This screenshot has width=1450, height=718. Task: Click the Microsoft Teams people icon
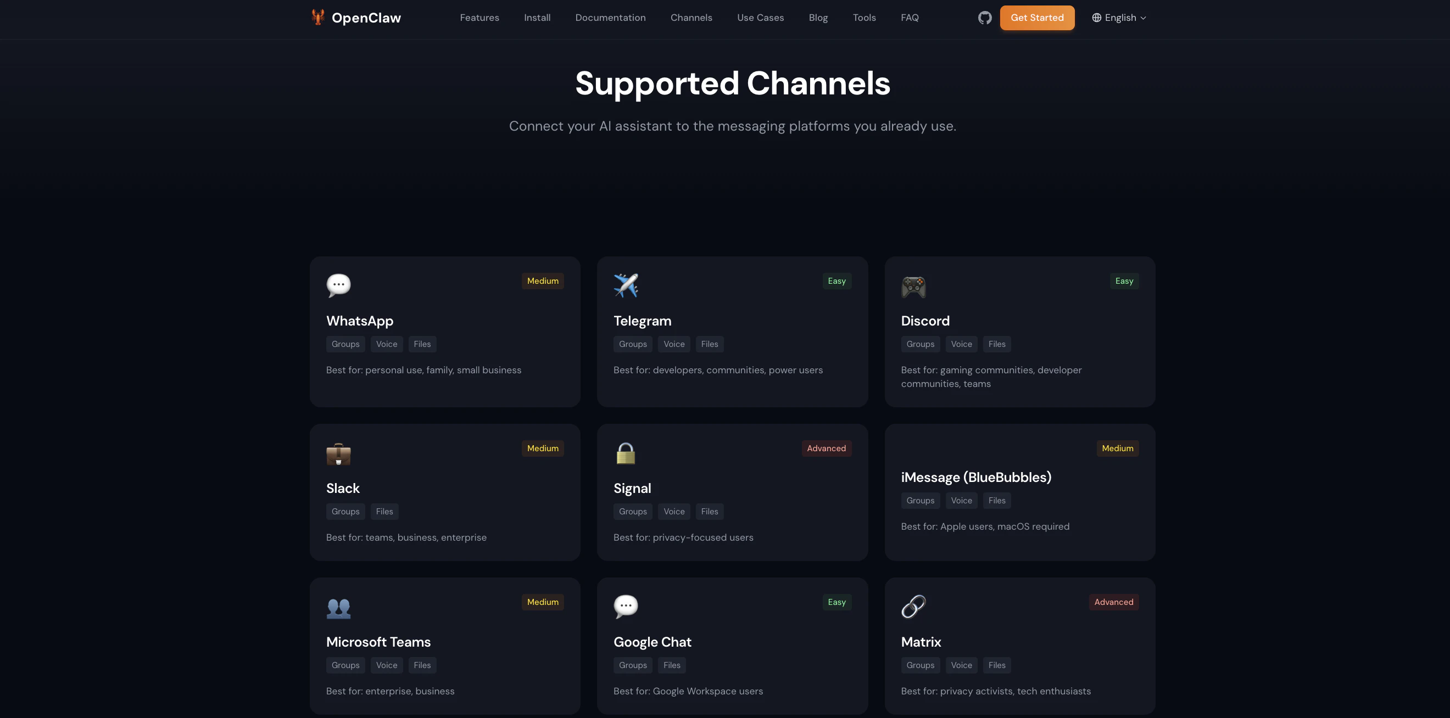pos(338,608)
